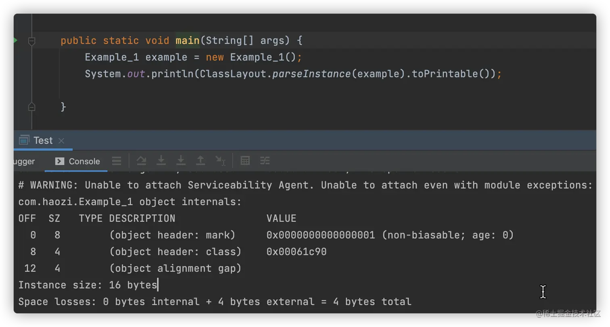The image size is (610, 327).
Task: Click value "0x00061c90" in console
Action: [x=297, y=252]
